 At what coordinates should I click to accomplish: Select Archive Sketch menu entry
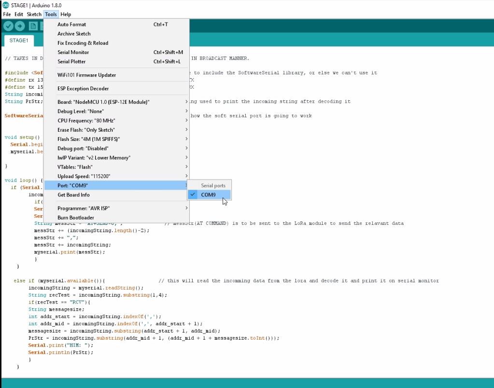click(116, 34)
